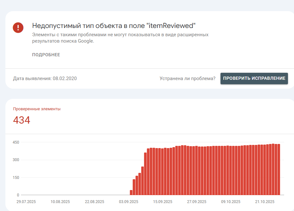
Task: Click the 450 value on the y-axis
Action: (x=16, y=142)
